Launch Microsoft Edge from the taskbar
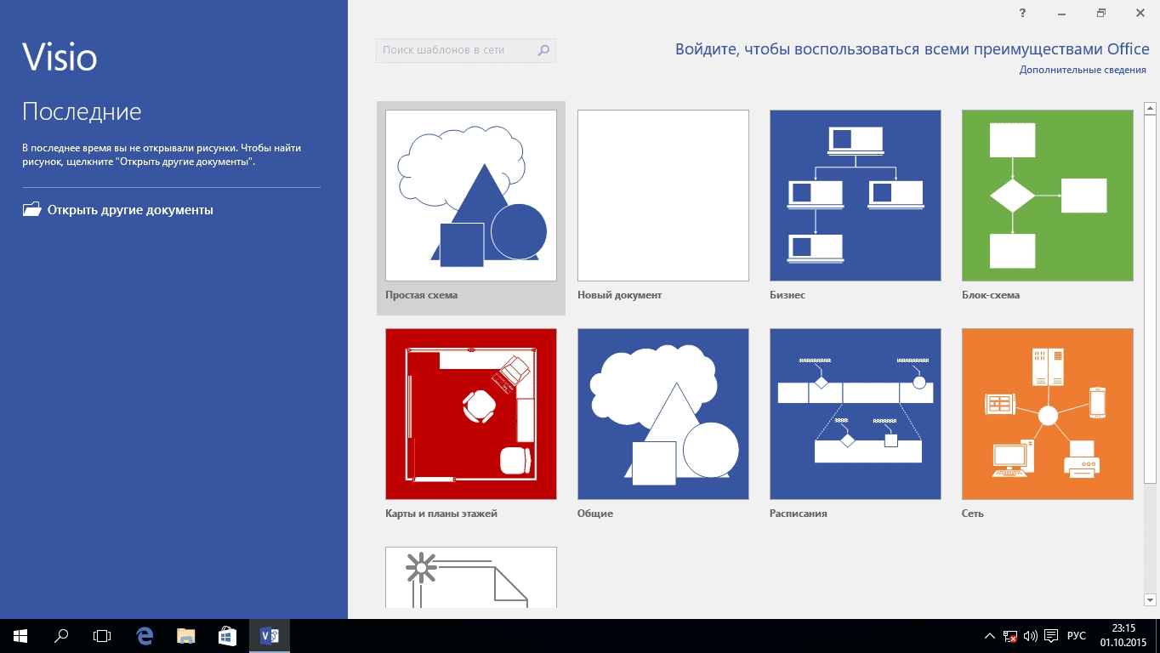Image resolution: width=1160 pixels, height=653 pixels. (x=145, y=635)
